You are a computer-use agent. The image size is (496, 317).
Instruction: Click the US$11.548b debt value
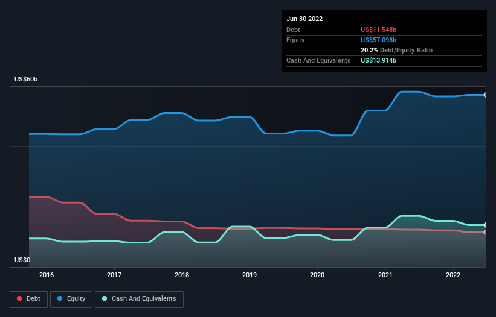[378, 30]
